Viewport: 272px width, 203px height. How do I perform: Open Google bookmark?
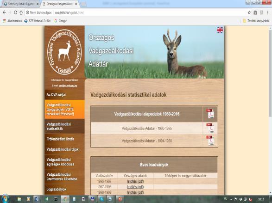(61, 21)
